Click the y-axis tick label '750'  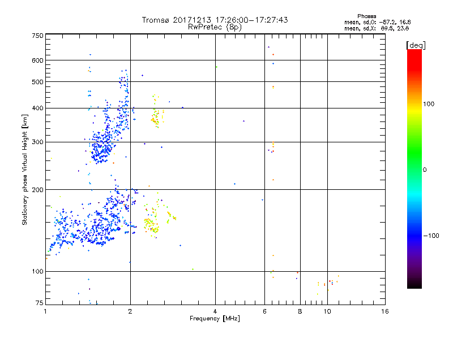click(37, 36)
